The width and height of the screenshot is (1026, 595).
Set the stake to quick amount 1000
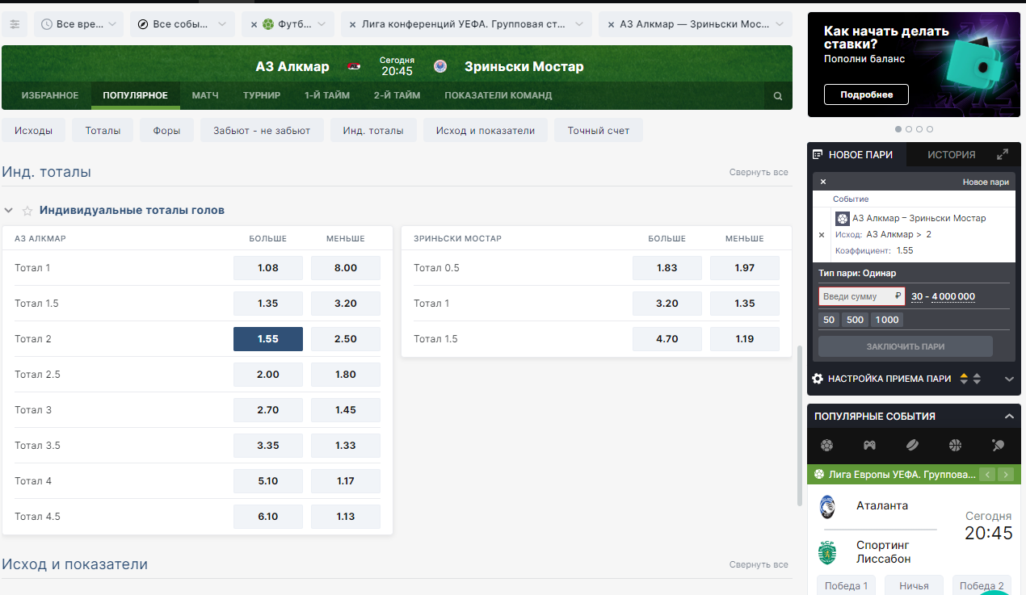pos(887,320)
